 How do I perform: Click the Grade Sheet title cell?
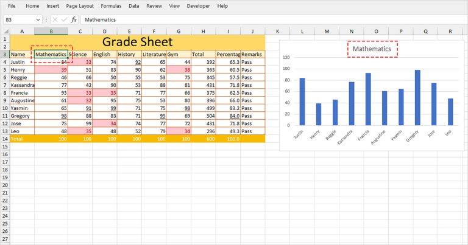point(137,42)
